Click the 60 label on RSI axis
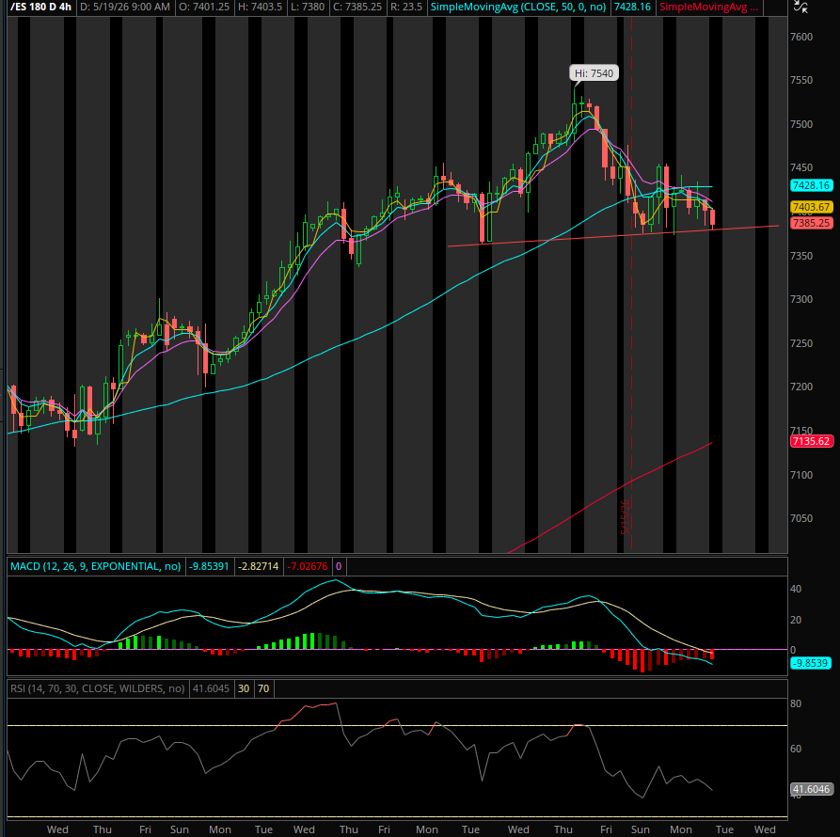 pos(796,749)
